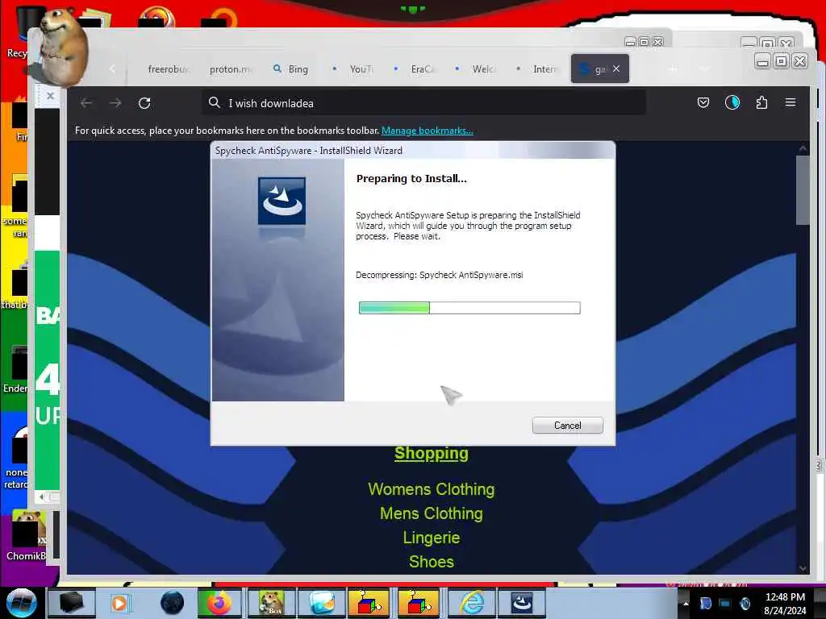Image resolution: width=826 pixels, height=619 pixels.
Task: Open the round blue profile icon in toolbar
Action: [x=732, y=102]
